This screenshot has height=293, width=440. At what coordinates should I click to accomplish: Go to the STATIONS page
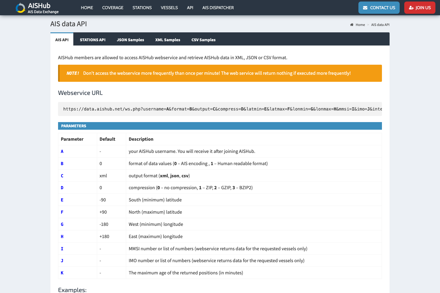coord(142,8)
